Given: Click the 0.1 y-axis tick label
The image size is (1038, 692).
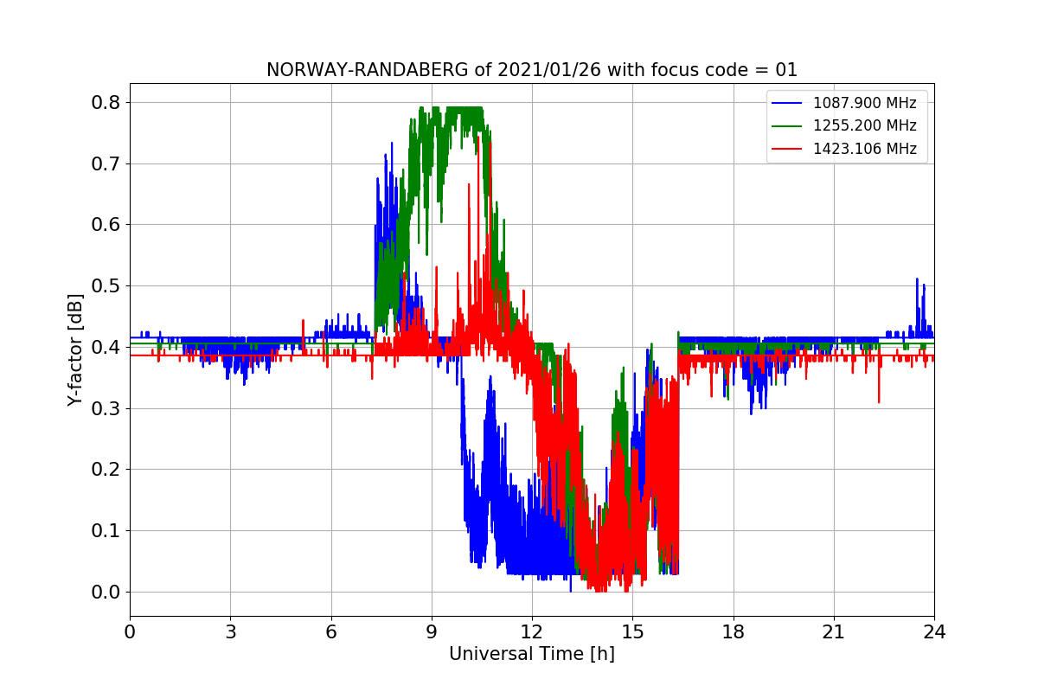Looking at the screenshot, I should click(x=106, y=531).
